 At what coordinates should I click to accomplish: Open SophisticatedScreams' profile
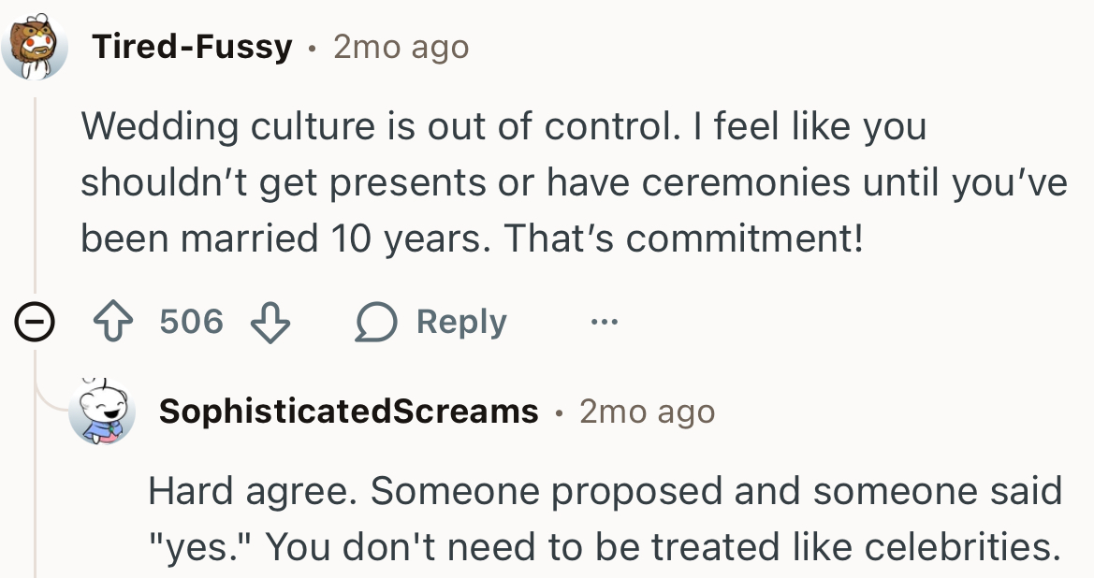click(347, 411)
